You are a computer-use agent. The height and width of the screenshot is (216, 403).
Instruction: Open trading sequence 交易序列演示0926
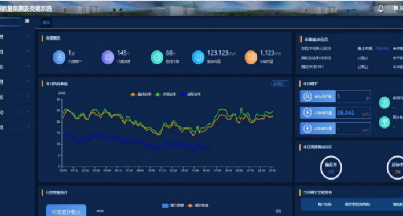point(316,49)
